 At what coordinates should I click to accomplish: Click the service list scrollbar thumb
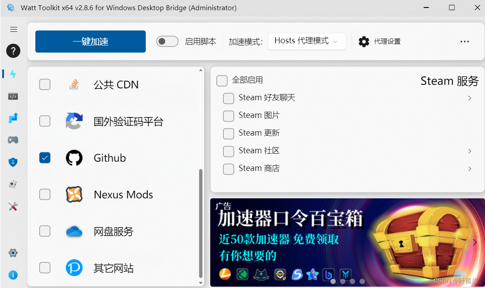(201, 224)
